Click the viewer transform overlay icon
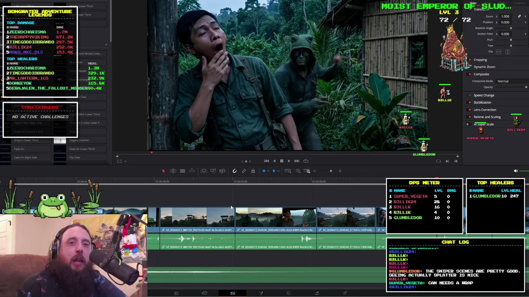Screen dimensions: 529x297 click(119, 161)
